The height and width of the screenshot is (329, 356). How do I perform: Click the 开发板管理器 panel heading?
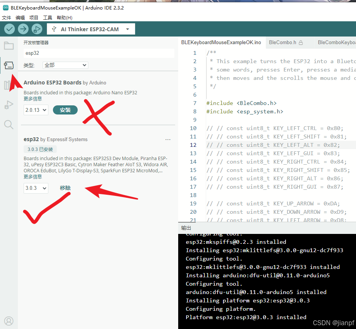[x=36, y=43]
